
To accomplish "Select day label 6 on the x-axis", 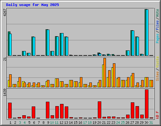I will pyautogui.click(x=34, y=123).
